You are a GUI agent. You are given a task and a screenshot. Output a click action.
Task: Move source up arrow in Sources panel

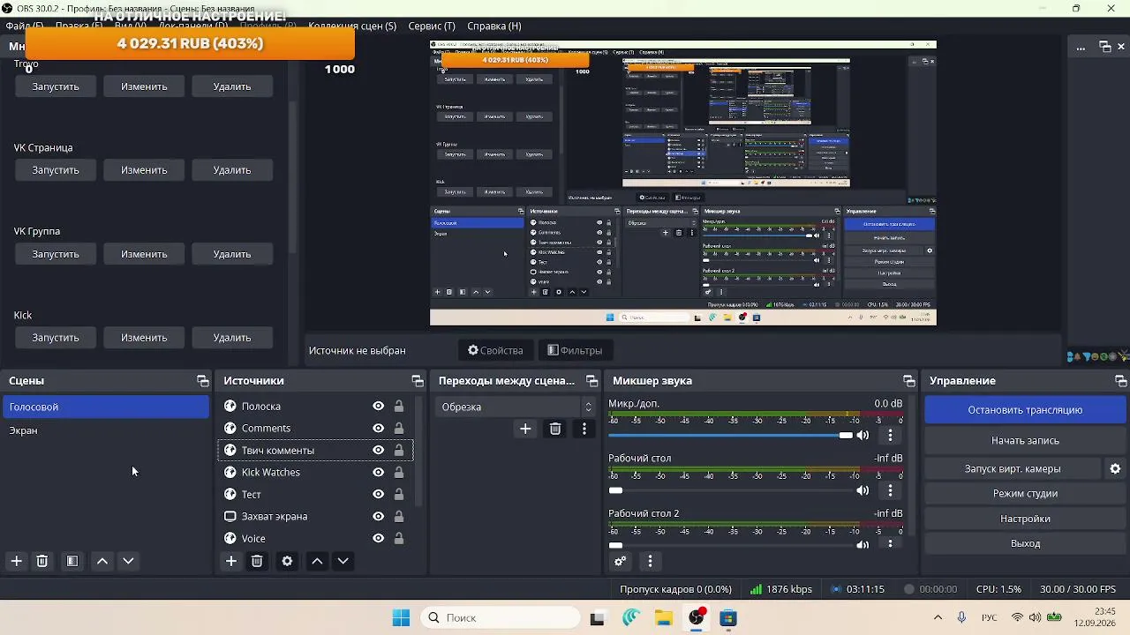pos(317,561)
